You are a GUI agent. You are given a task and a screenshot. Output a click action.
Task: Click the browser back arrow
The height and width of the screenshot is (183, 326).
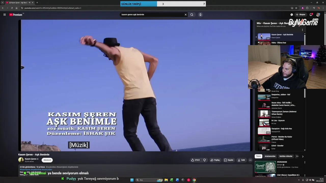3,8
